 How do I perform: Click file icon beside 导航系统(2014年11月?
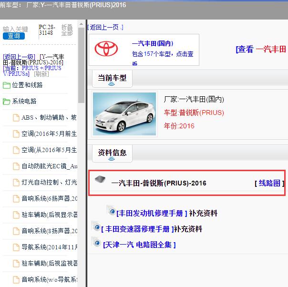point(16,247)
